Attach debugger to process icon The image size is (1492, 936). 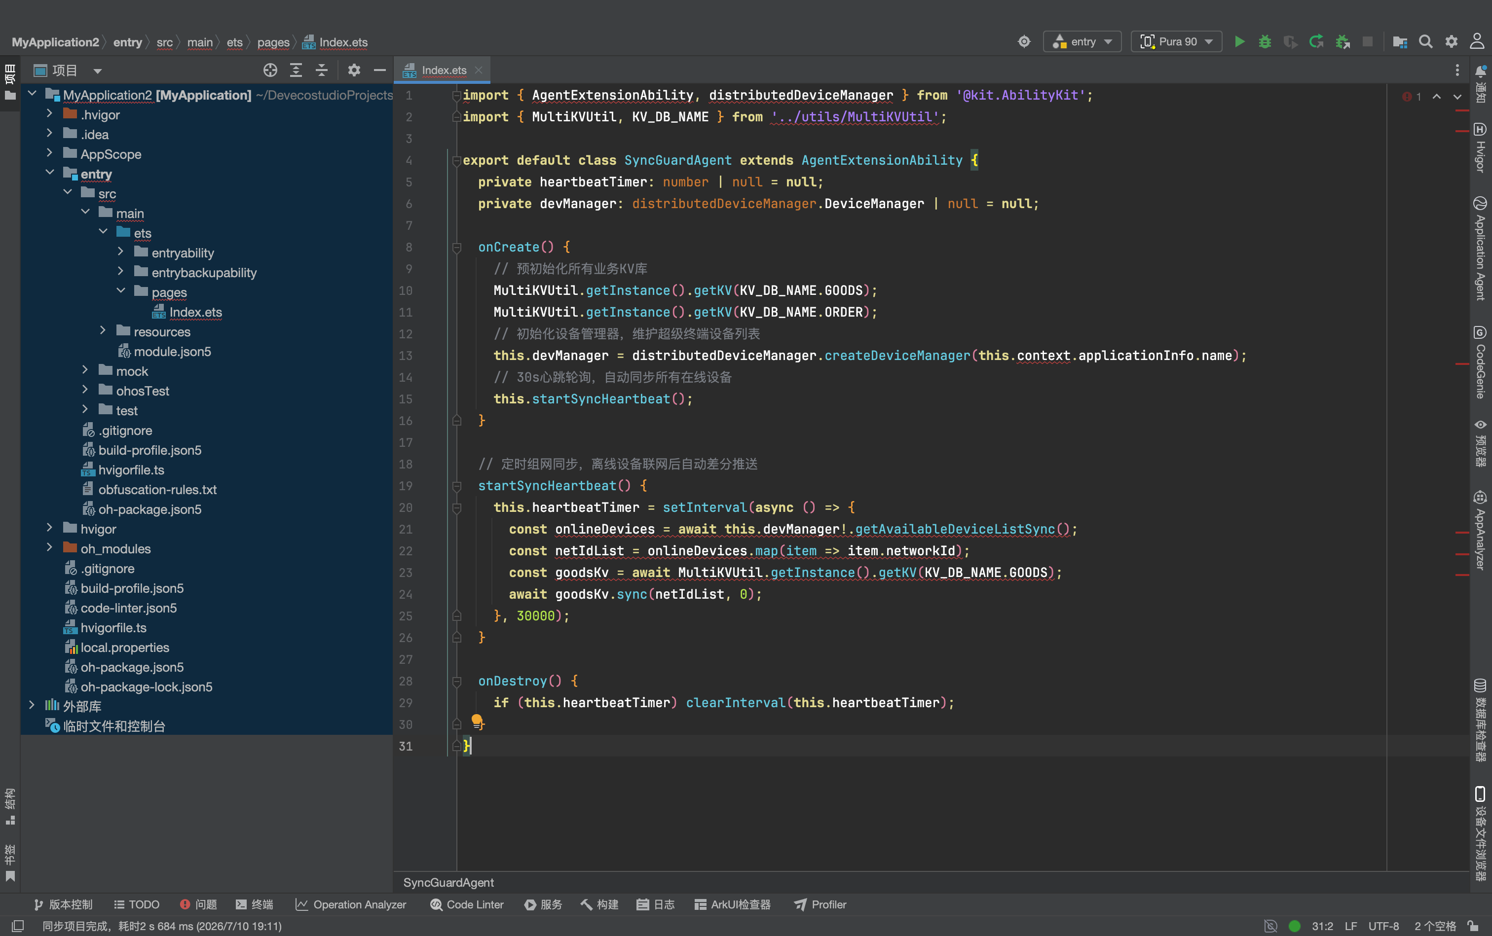[1342, 41]
